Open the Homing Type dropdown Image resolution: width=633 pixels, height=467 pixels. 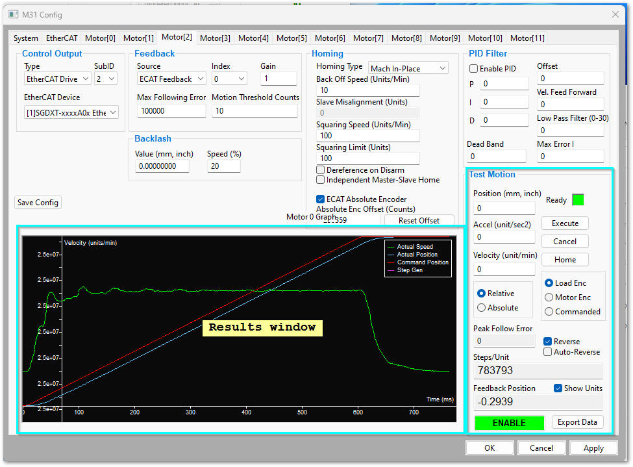point(408,68)
